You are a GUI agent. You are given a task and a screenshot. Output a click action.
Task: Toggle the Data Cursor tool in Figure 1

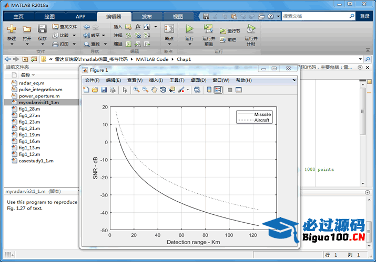point(171,90)
